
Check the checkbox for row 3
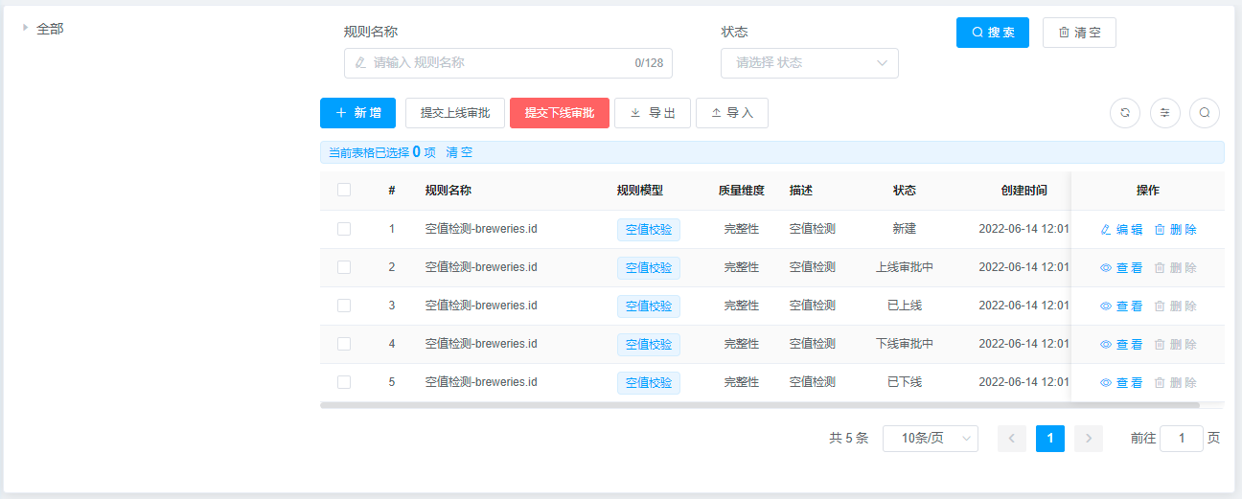[344, 306]
